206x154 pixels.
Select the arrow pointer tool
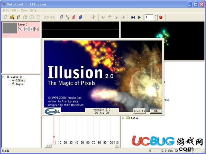(68, 17)
